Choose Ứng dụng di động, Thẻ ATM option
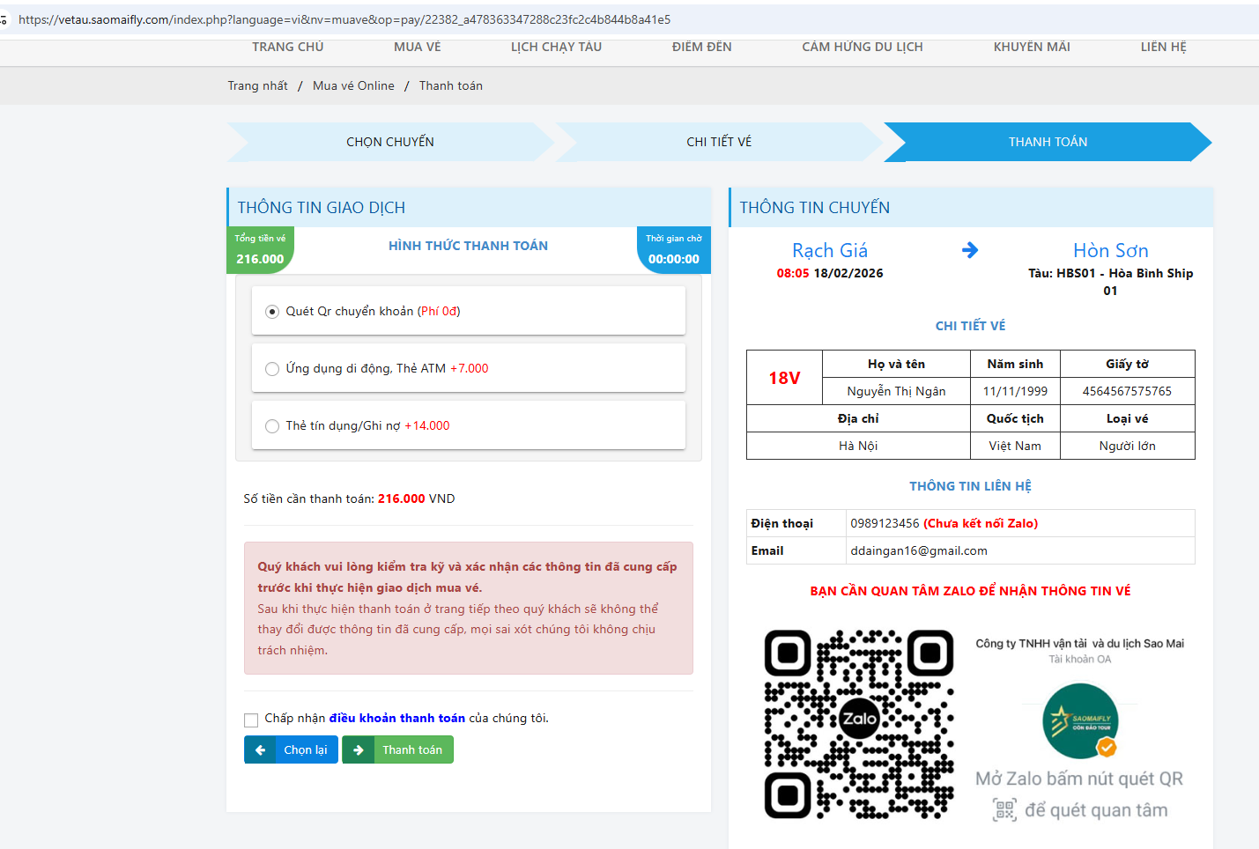The image size is (1259, 849). coord(272,369)
